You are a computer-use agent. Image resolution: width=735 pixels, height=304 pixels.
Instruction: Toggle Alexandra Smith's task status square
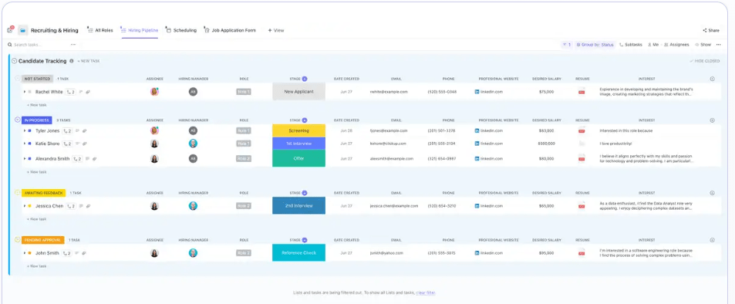point(29,159)
